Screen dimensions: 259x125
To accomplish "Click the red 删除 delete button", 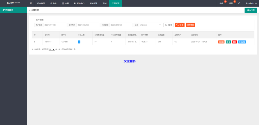I will point(234,42).
